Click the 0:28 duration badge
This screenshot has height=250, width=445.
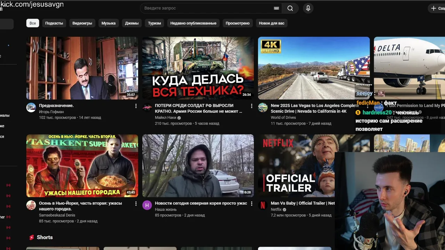248,192
